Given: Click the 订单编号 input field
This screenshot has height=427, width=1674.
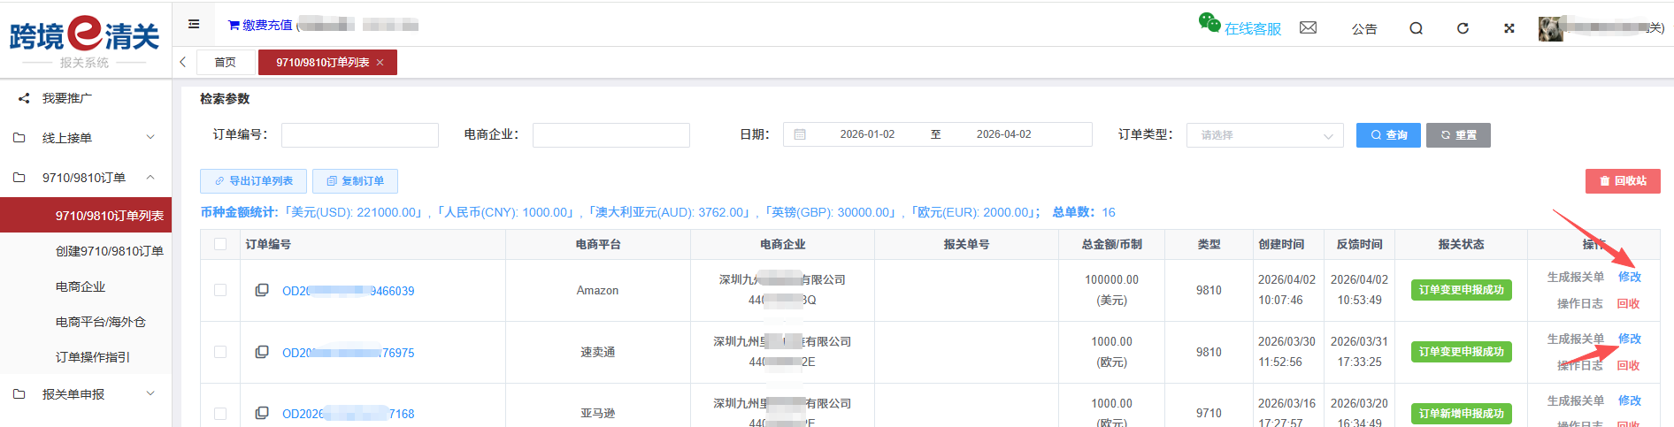Looking at the screenshot, I should (359, 135).
